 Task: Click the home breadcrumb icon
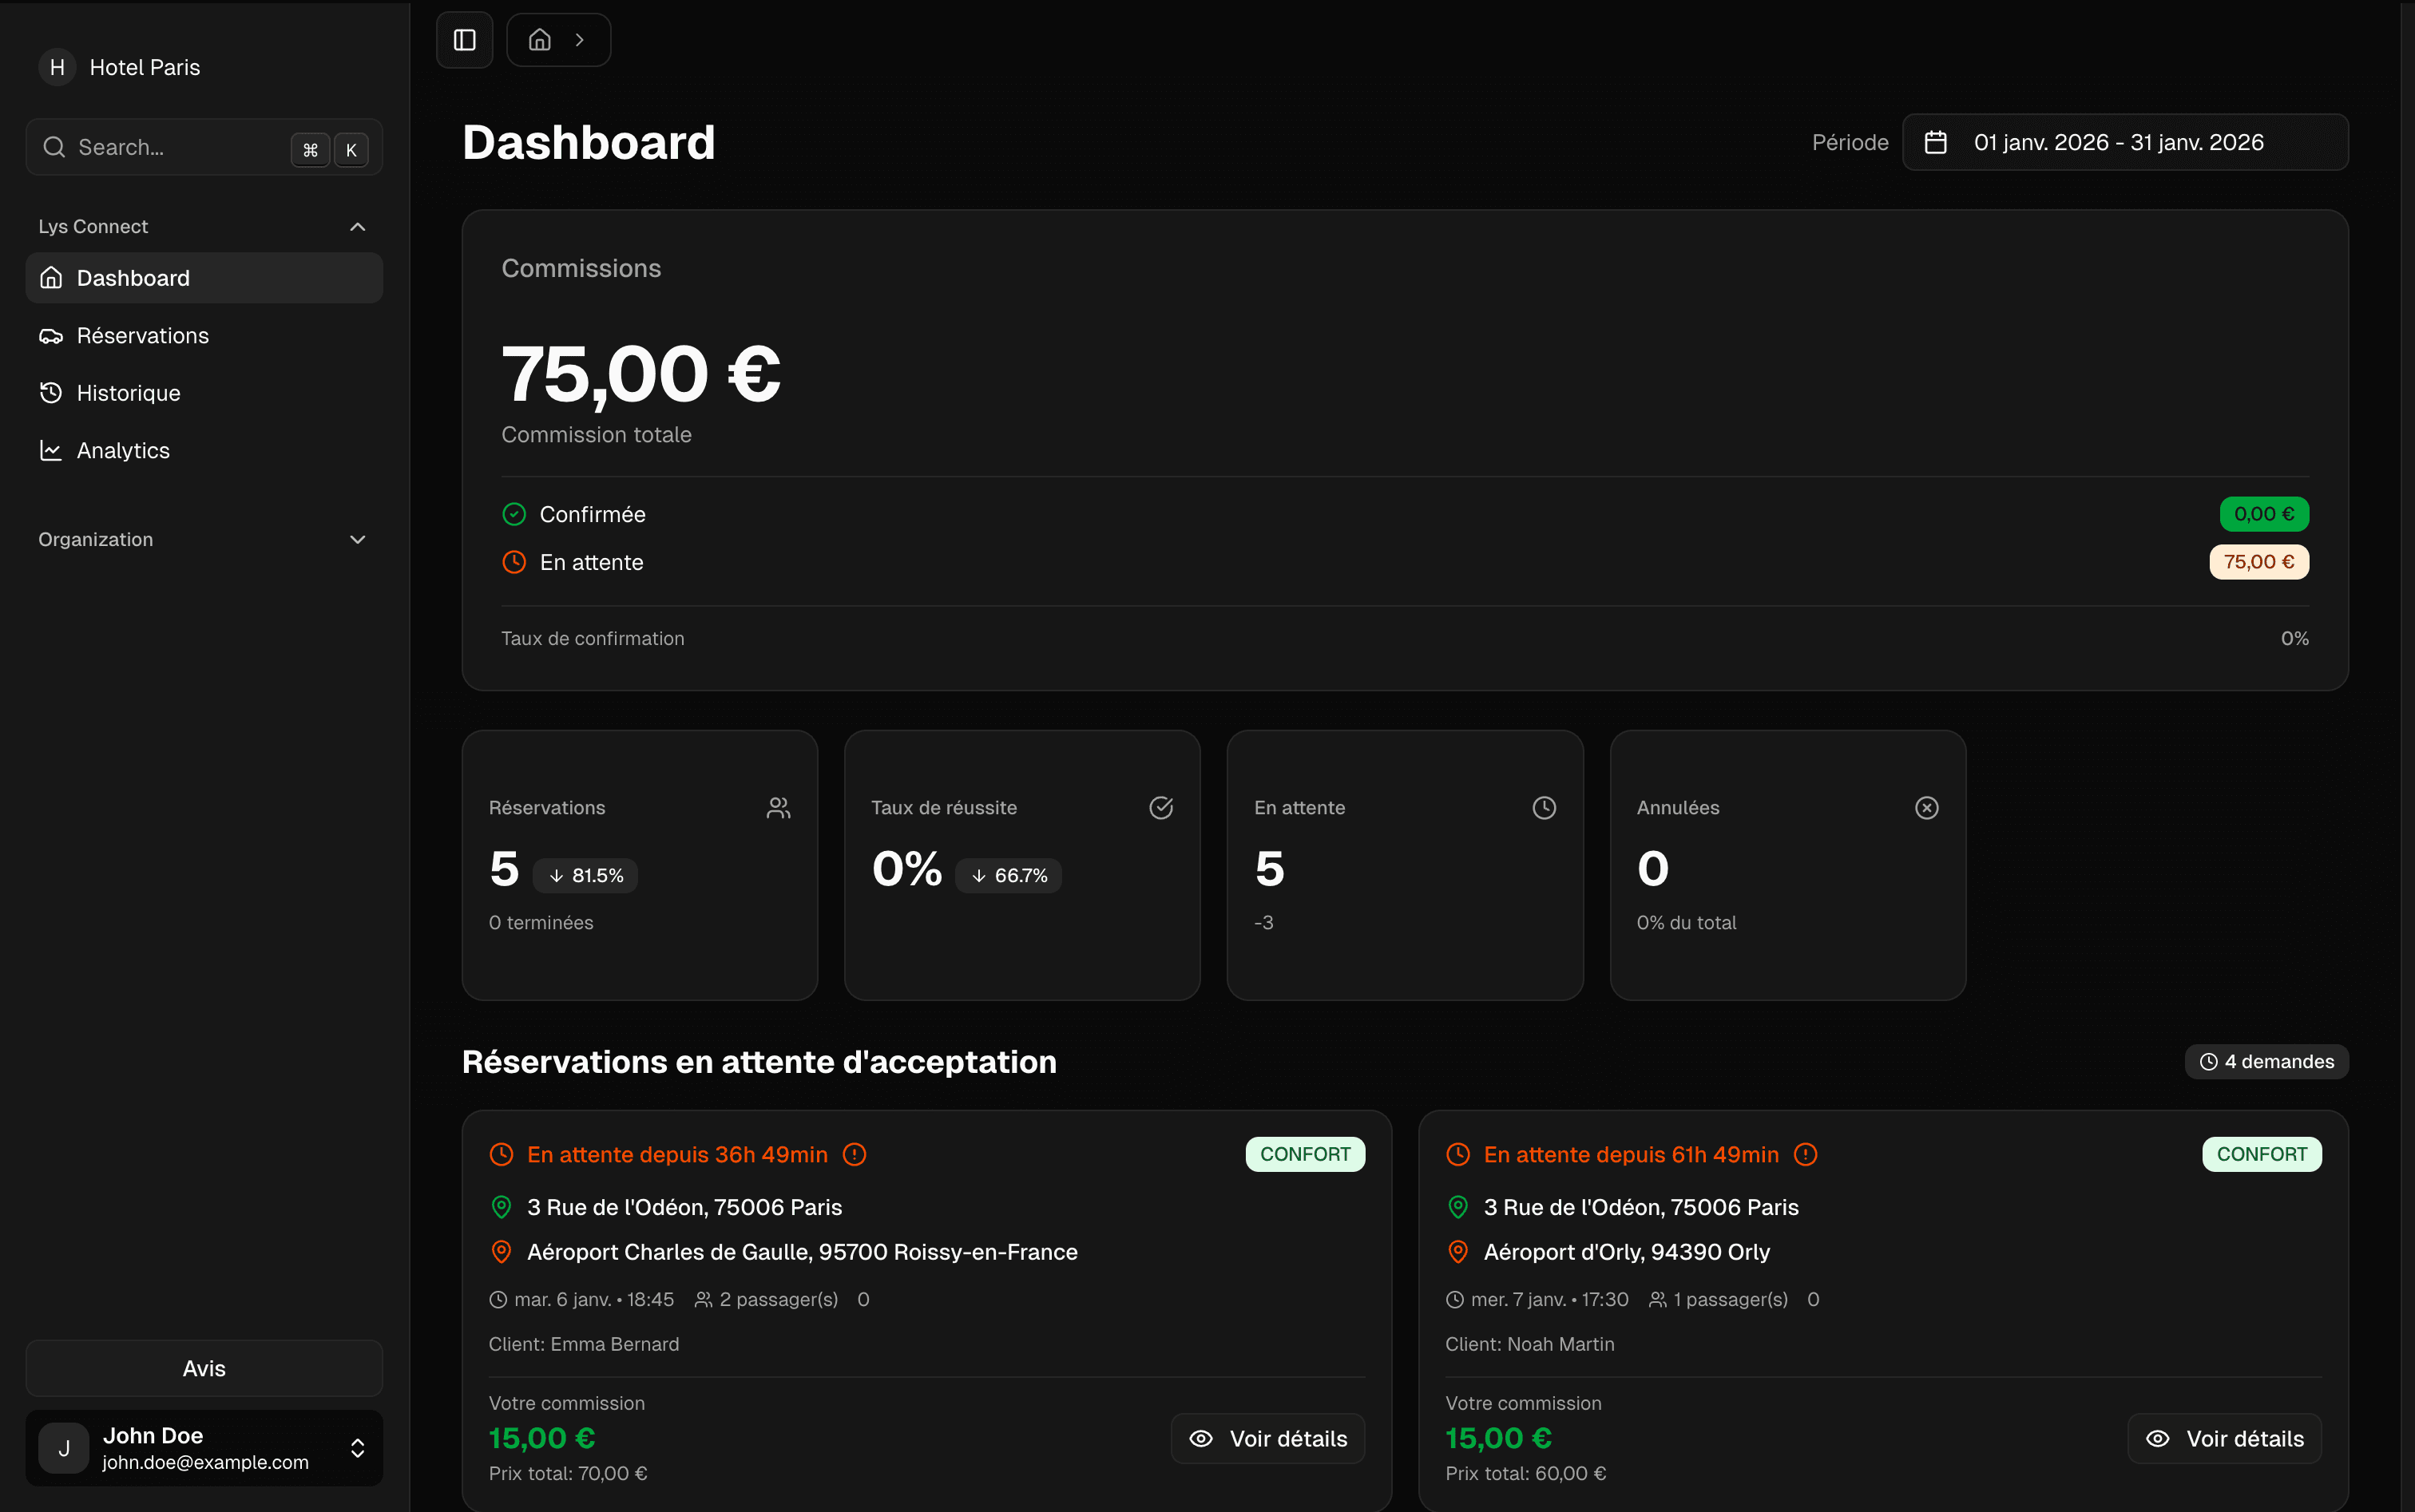click(x=539, y=40)
